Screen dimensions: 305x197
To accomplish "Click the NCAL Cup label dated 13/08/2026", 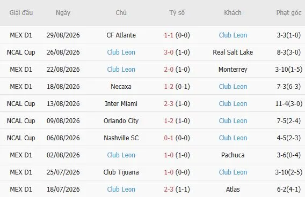I will coord(21,104).
